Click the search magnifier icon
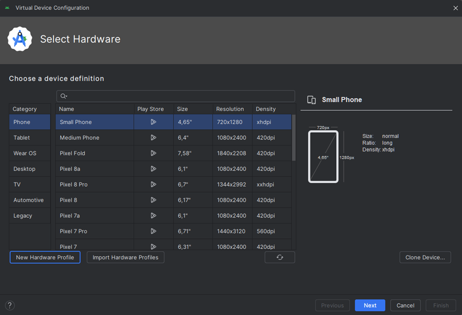Viewport: 462px width, 315px height. click(63, 96)
